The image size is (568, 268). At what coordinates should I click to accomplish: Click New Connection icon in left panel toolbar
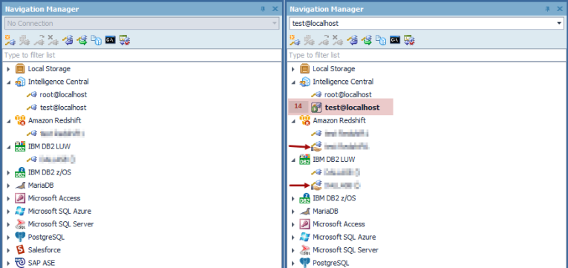(10, 40)
